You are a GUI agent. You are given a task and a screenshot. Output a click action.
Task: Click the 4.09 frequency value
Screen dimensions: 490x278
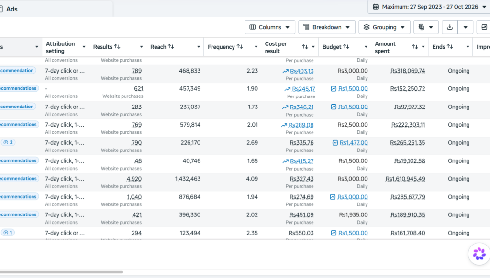[x=252, y=179]
